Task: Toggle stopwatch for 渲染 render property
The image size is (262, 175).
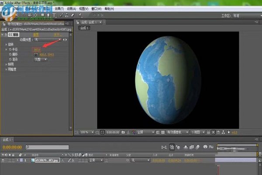Action: click(x=10, y=59)
